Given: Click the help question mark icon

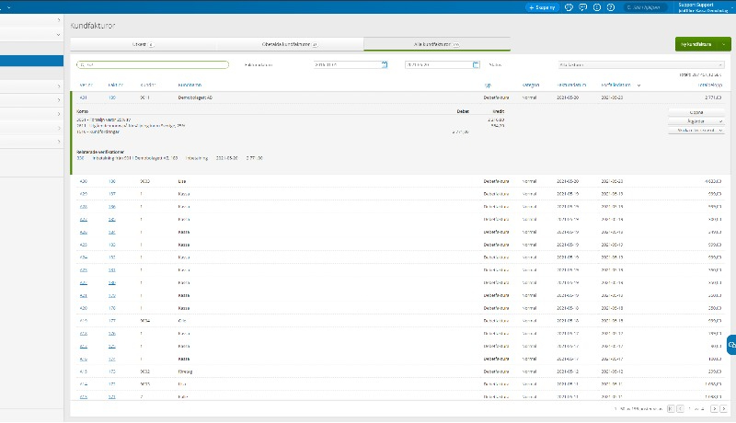Looking at the screenshot, I should [611, 7].
